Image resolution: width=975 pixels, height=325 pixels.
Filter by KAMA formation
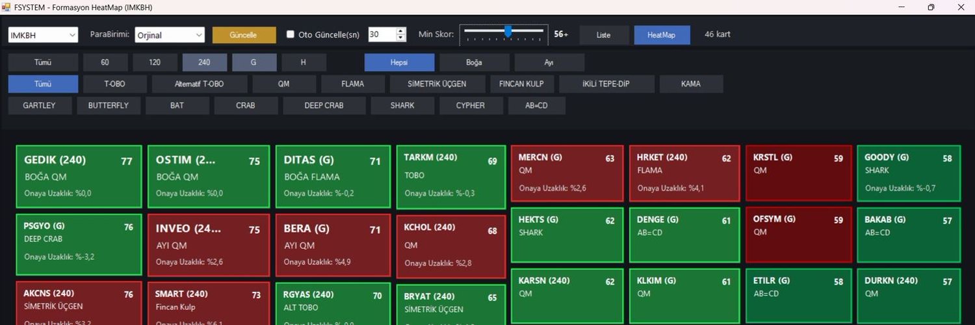pos(691,84)
